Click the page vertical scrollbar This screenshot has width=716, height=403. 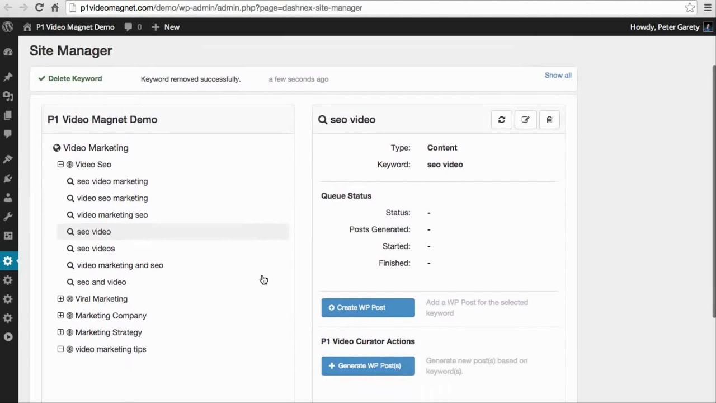[x=713, y=191]
